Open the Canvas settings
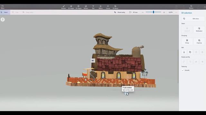 [108, 7]
